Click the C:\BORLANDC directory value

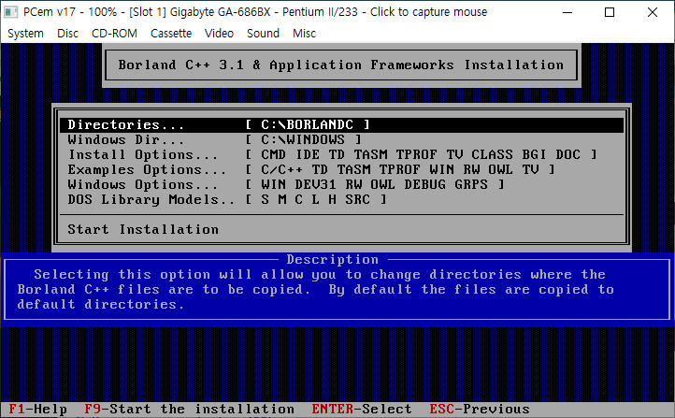308,125
